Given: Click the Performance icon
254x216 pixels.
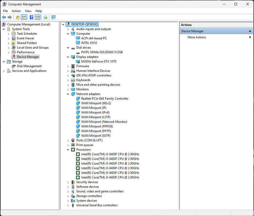Looking at the screenshot, I should 14,52.
